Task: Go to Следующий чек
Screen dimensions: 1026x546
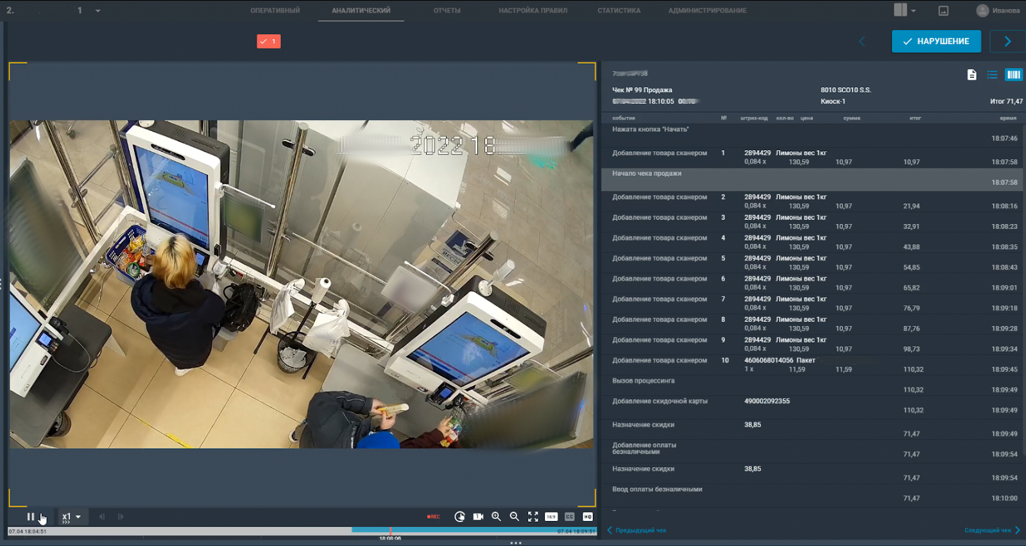Action: [991, 530]
